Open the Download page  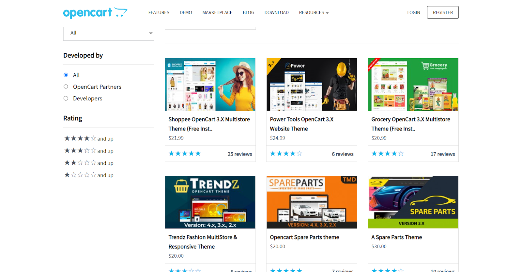(277, 13)
